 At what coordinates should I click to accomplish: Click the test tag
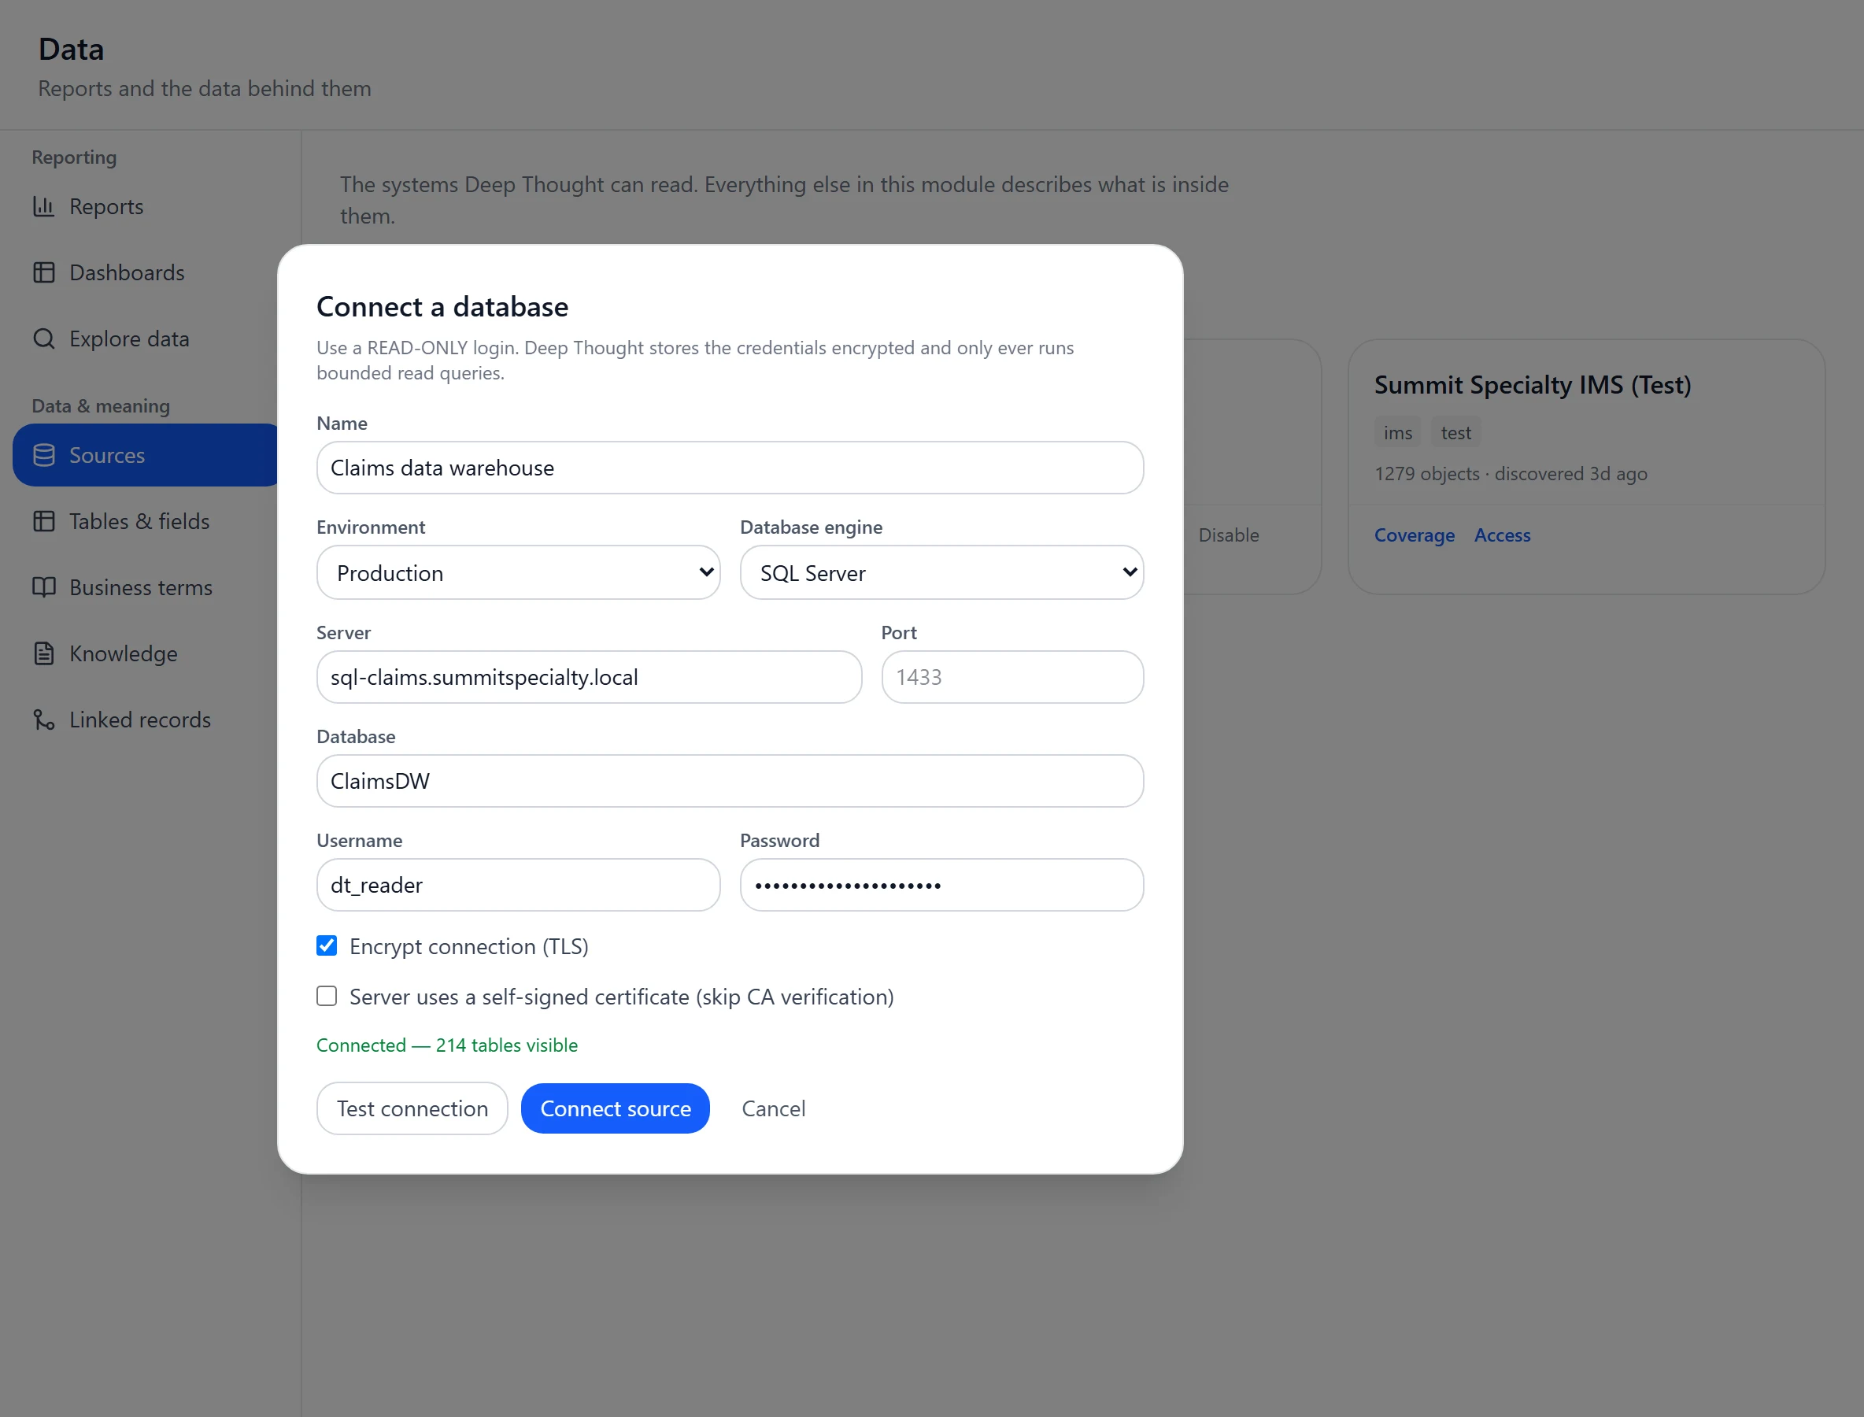pos(1455,433)
